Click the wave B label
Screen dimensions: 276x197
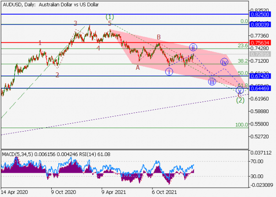159,37
